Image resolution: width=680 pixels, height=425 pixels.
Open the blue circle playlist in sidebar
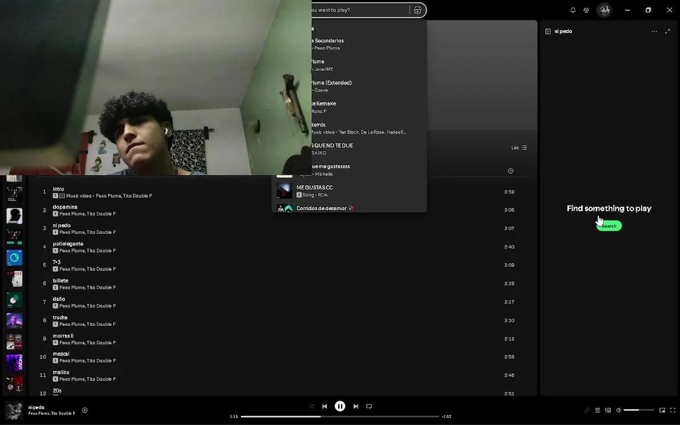point(14,257)
